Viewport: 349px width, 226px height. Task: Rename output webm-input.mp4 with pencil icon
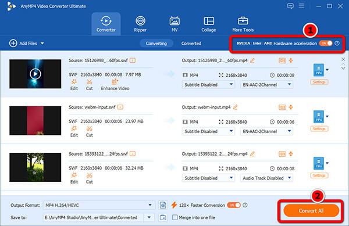pyautogui.click(x=235, y=107)
